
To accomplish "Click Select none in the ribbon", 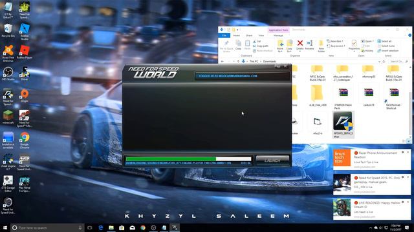I will [x=386, y=46].
